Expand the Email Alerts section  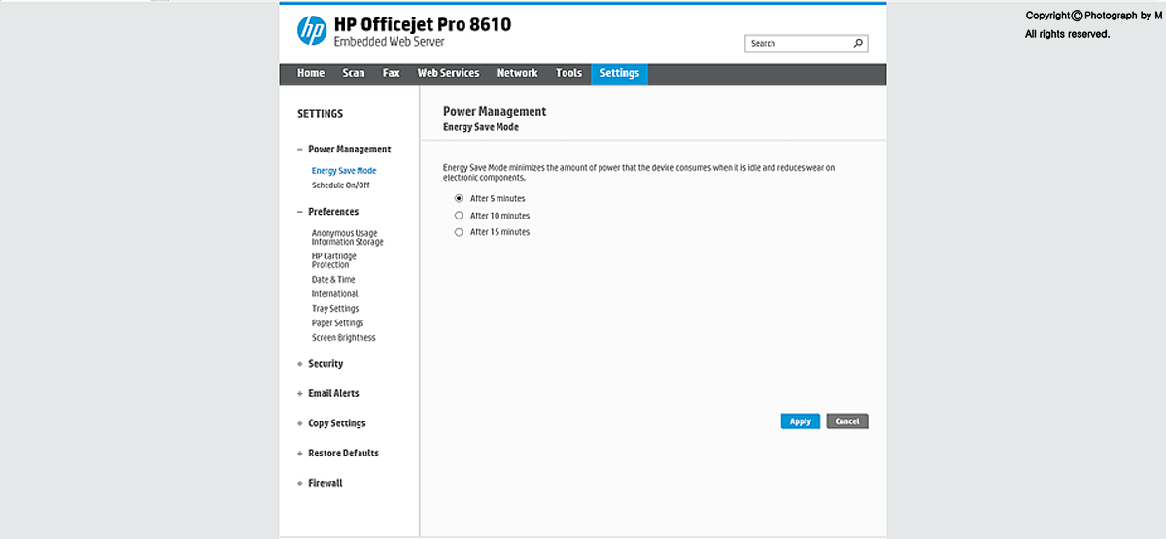coord(300,394)
